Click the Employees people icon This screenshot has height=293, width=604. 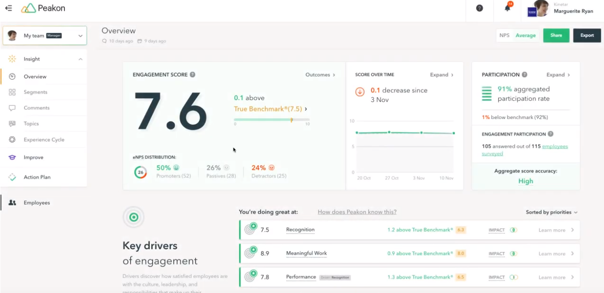(x=13, y=203)
